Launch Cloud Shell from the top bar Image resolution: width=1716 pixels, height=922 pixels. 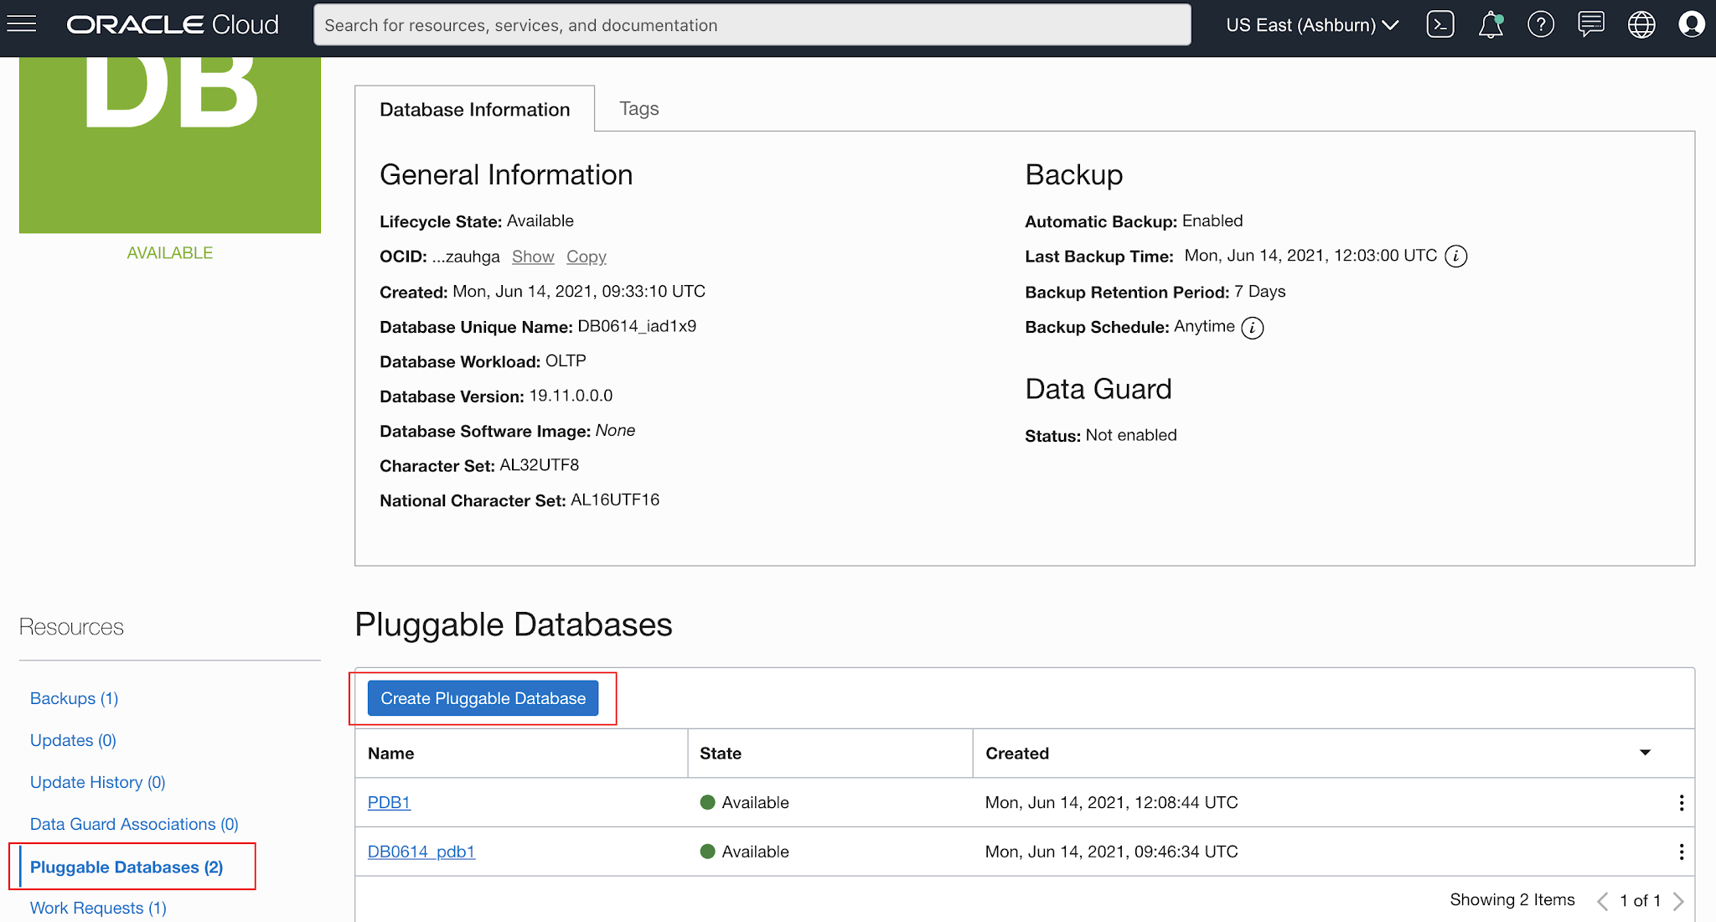click(x=1440, y=24)
